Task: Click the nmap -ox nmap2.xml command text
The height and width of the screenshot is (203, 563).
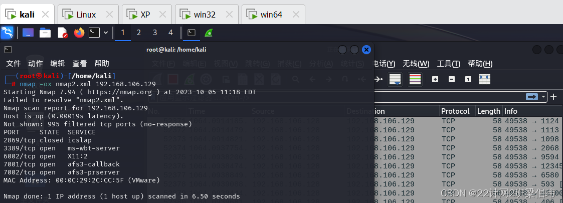Action: tap(88, 84)
